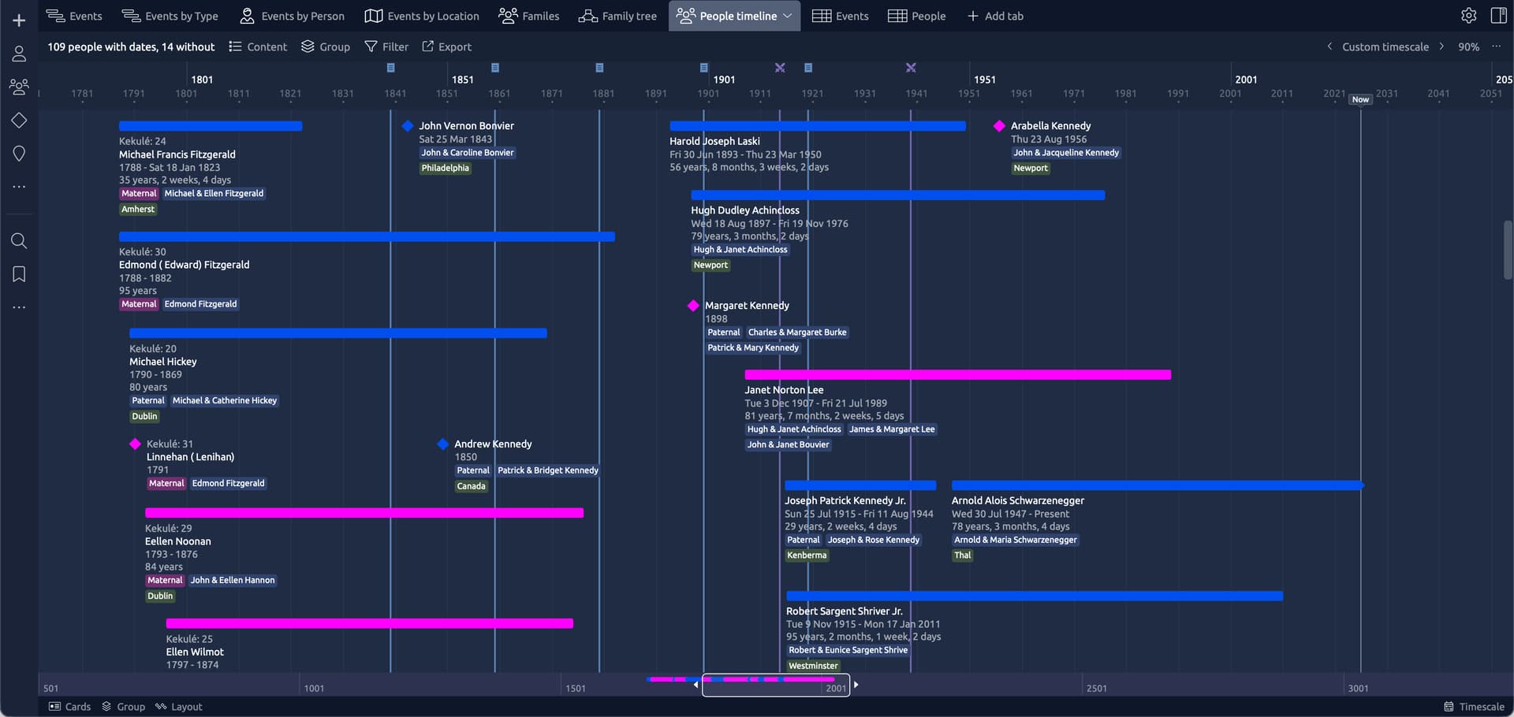This screenshot has height=717, width=1514.
Task: Click the diamond events icon in sidebar
Action: 19,121
